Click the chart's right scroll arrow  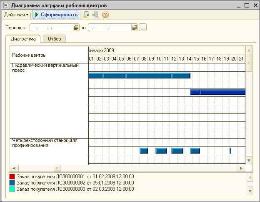tap(241, 168)
